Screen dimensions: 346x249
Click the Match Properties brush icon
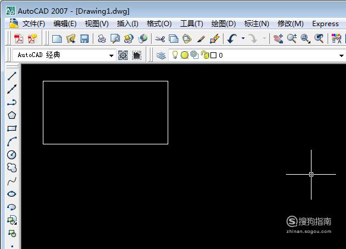point(201,39)
